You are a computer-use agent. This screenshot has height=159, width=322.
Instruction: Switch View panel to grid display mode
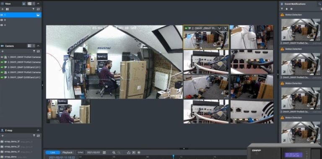click(29, 4)
